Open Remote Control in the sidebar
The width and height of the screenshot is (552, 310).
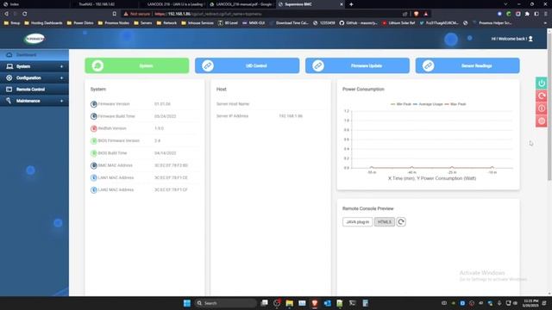pos(34,90)
